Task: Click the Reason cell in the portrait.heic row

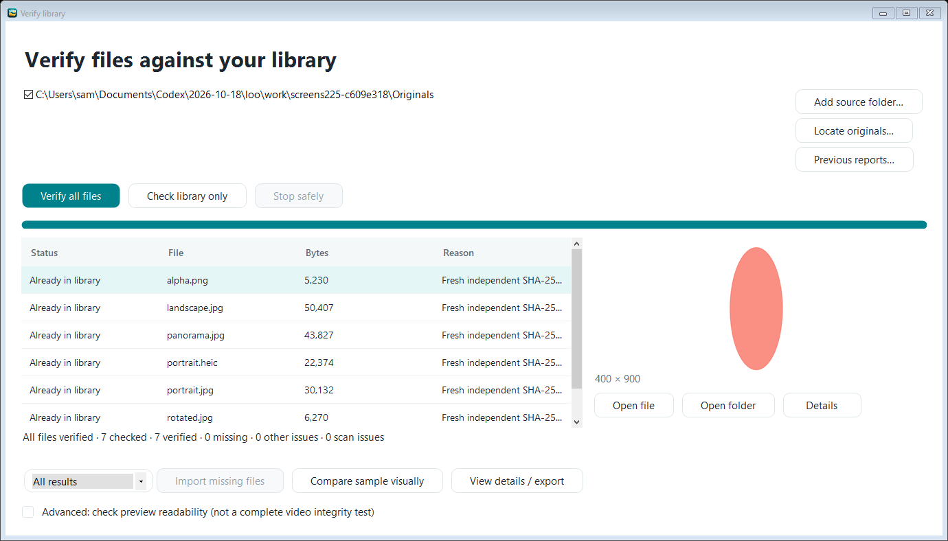Action: (x=502, y=362)
